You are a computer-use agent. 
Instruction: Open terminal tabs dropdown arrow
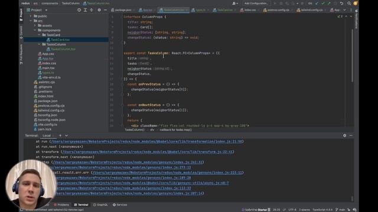click(67, 135)
